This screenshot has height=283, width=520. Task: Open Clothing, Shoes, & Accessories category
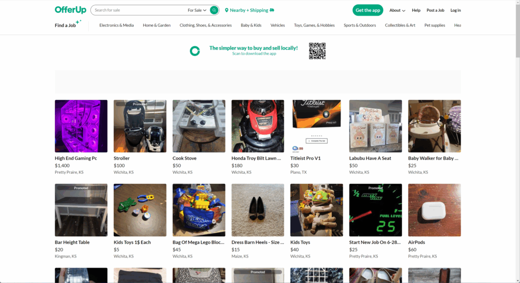tap(206, 25)
